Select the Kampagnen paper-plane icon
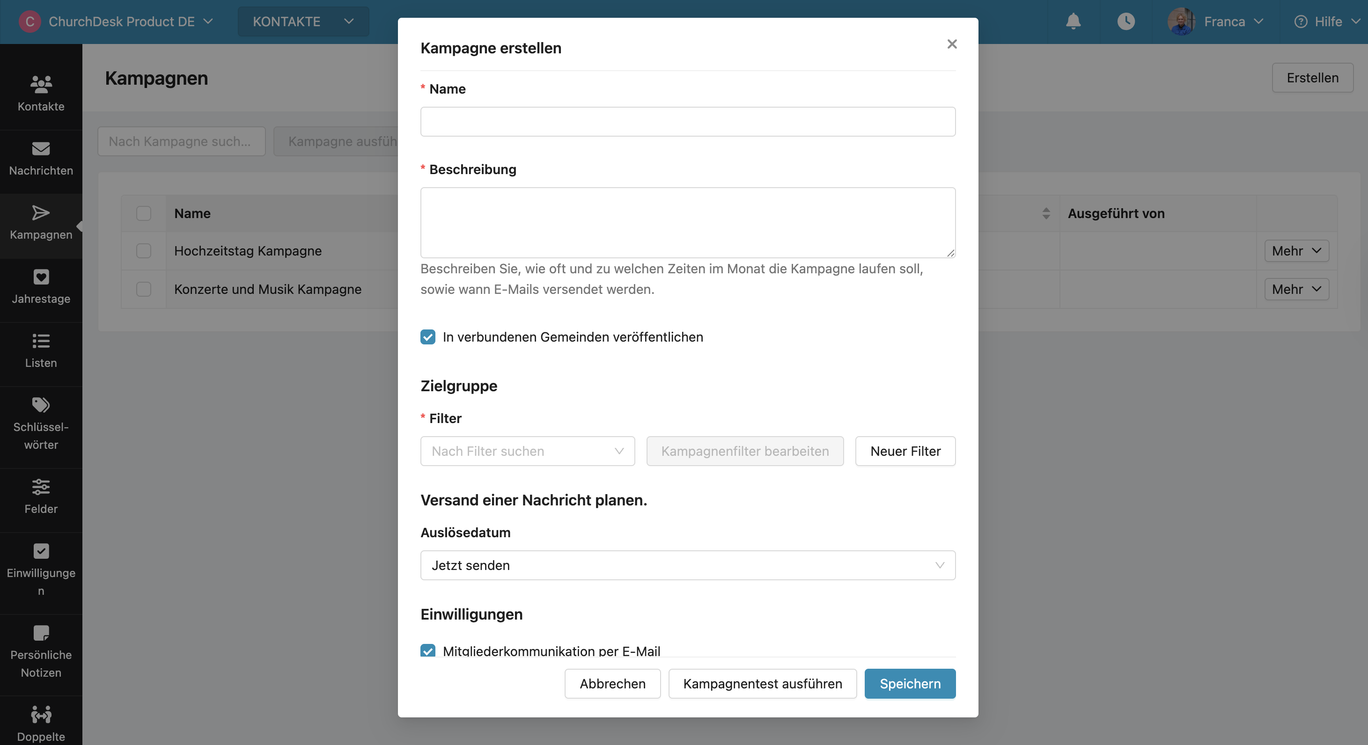 coord(41,213)
